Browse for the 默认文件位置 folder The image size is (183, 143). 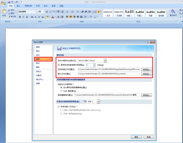point(147,74)
